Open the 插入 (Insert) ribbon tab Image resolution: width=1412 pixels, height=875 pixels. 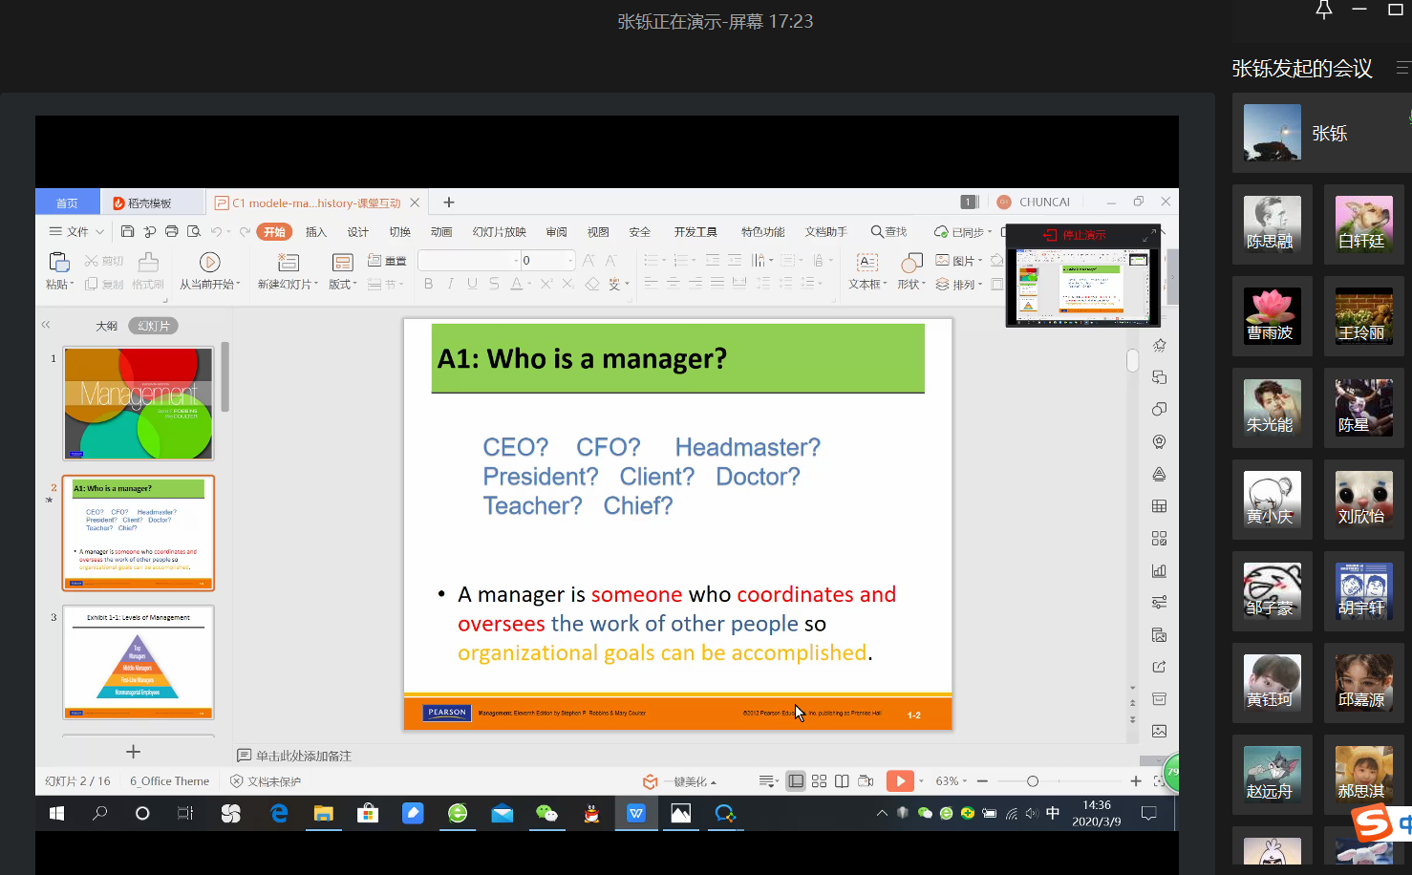pyautogui.click(x=316, y=232)
